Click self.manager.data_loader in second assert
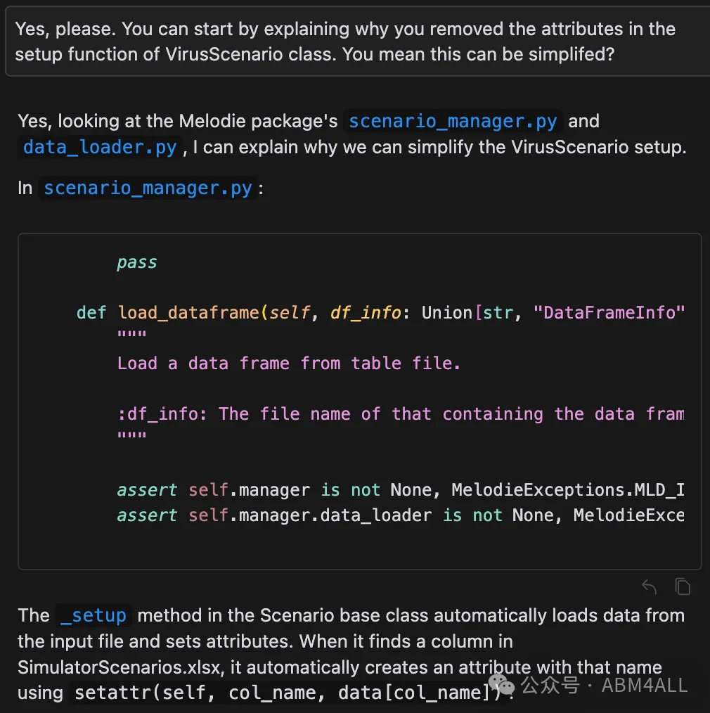This screenshot has height=713, width=710. click(310, 515)
